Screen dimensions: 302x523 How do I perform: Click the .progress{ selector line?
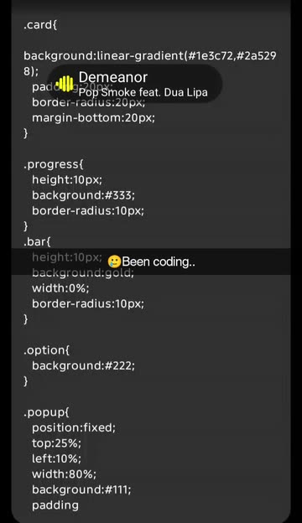[54, 164]
